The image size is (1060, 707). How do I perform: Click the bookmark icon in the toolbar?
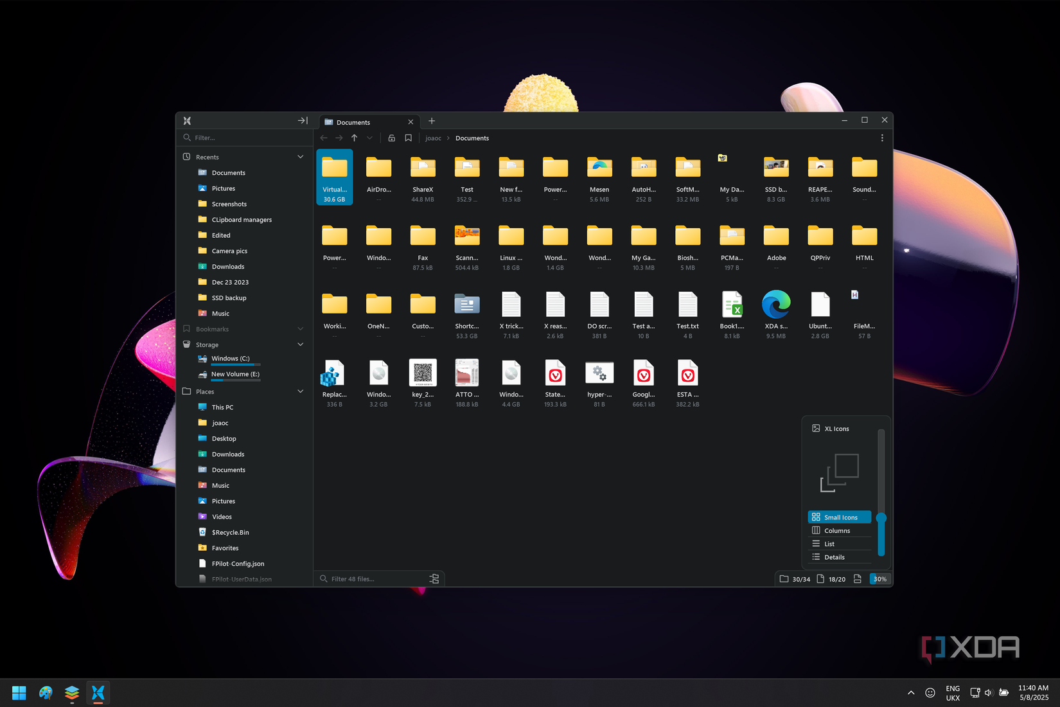(x=409, y=138)
